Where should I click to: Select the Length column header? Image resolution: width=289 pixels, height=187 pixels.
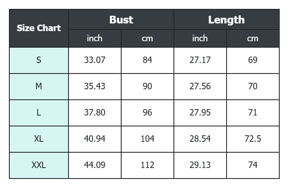pyautogui.click(x=226, y=20)
